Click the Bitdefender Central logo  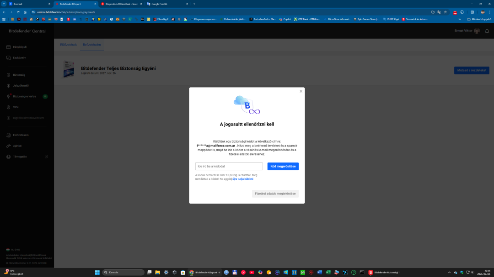pos(27,31)
